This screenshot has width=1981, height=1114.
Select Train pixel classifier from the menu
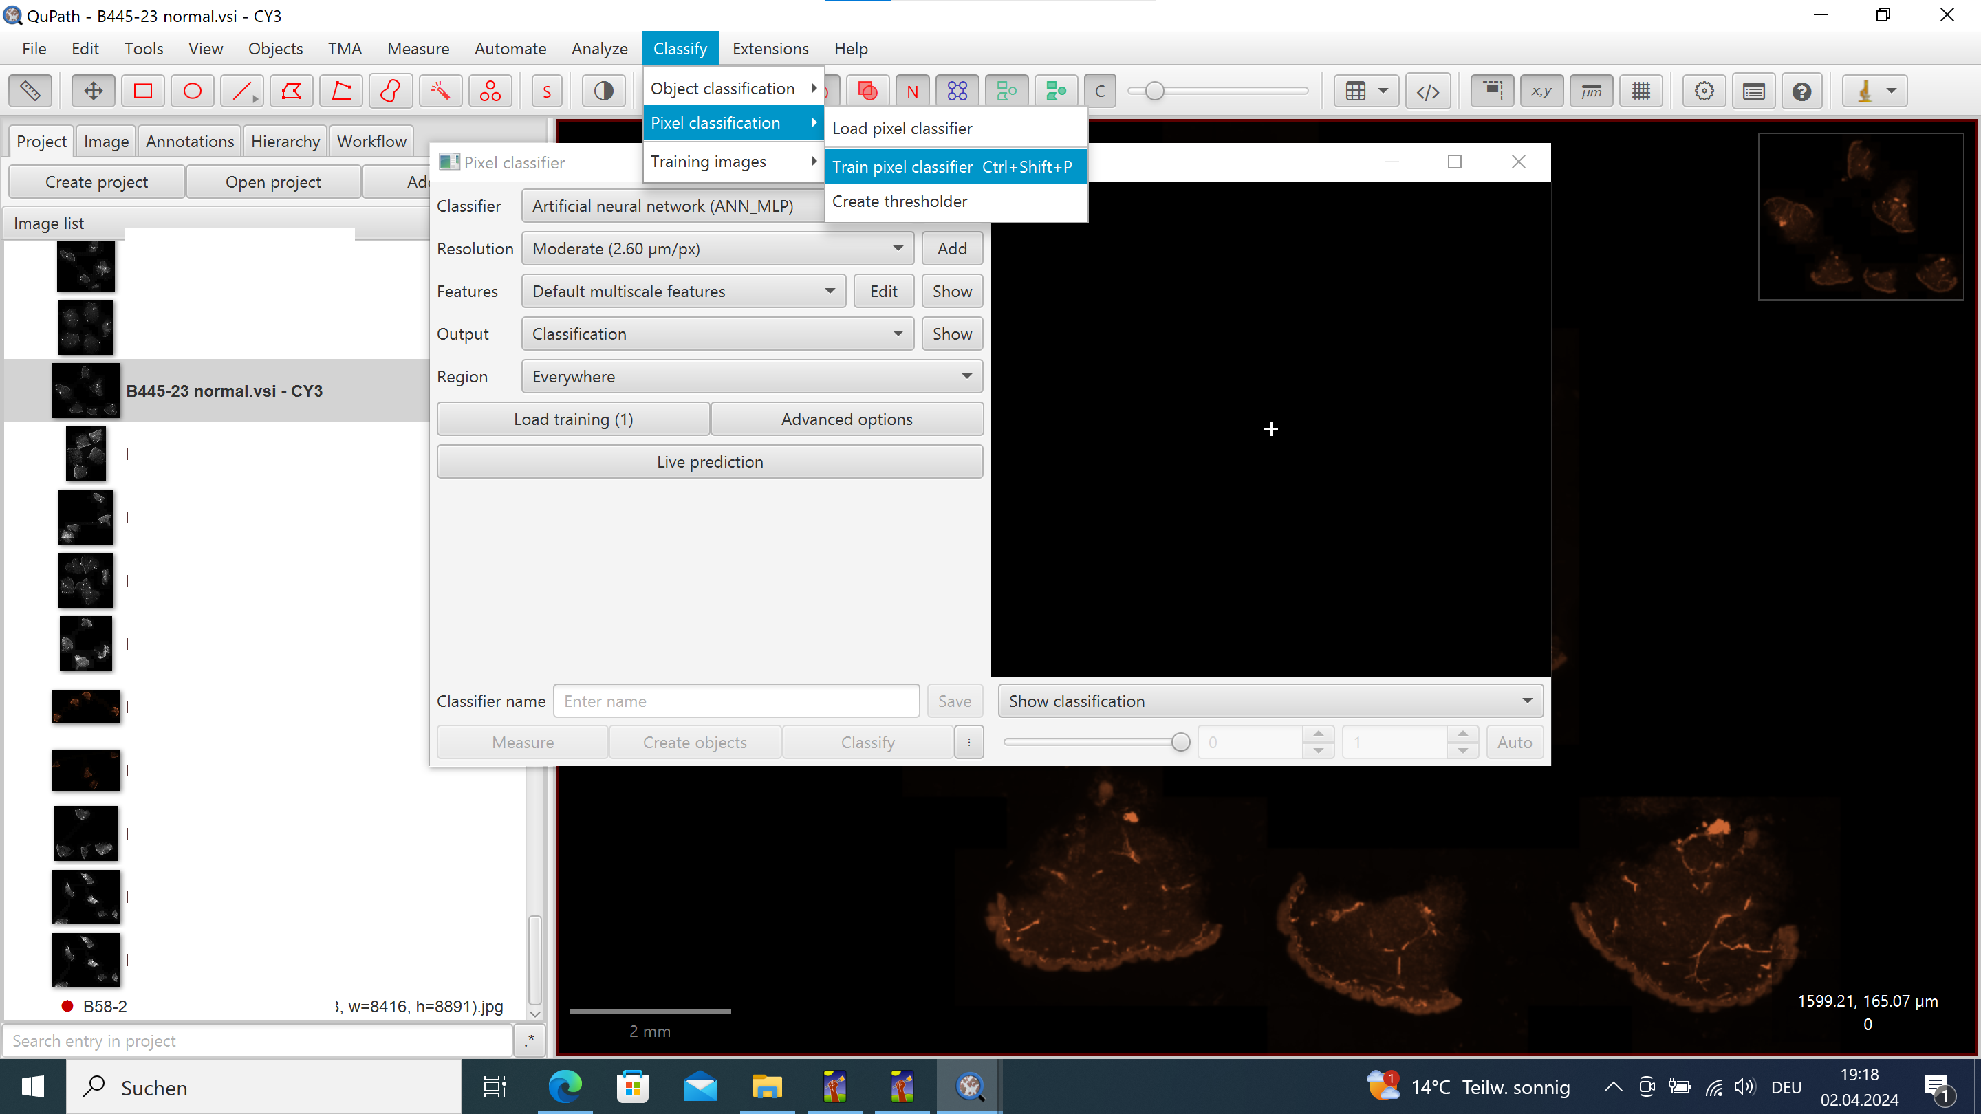click(x=952, y=167)
